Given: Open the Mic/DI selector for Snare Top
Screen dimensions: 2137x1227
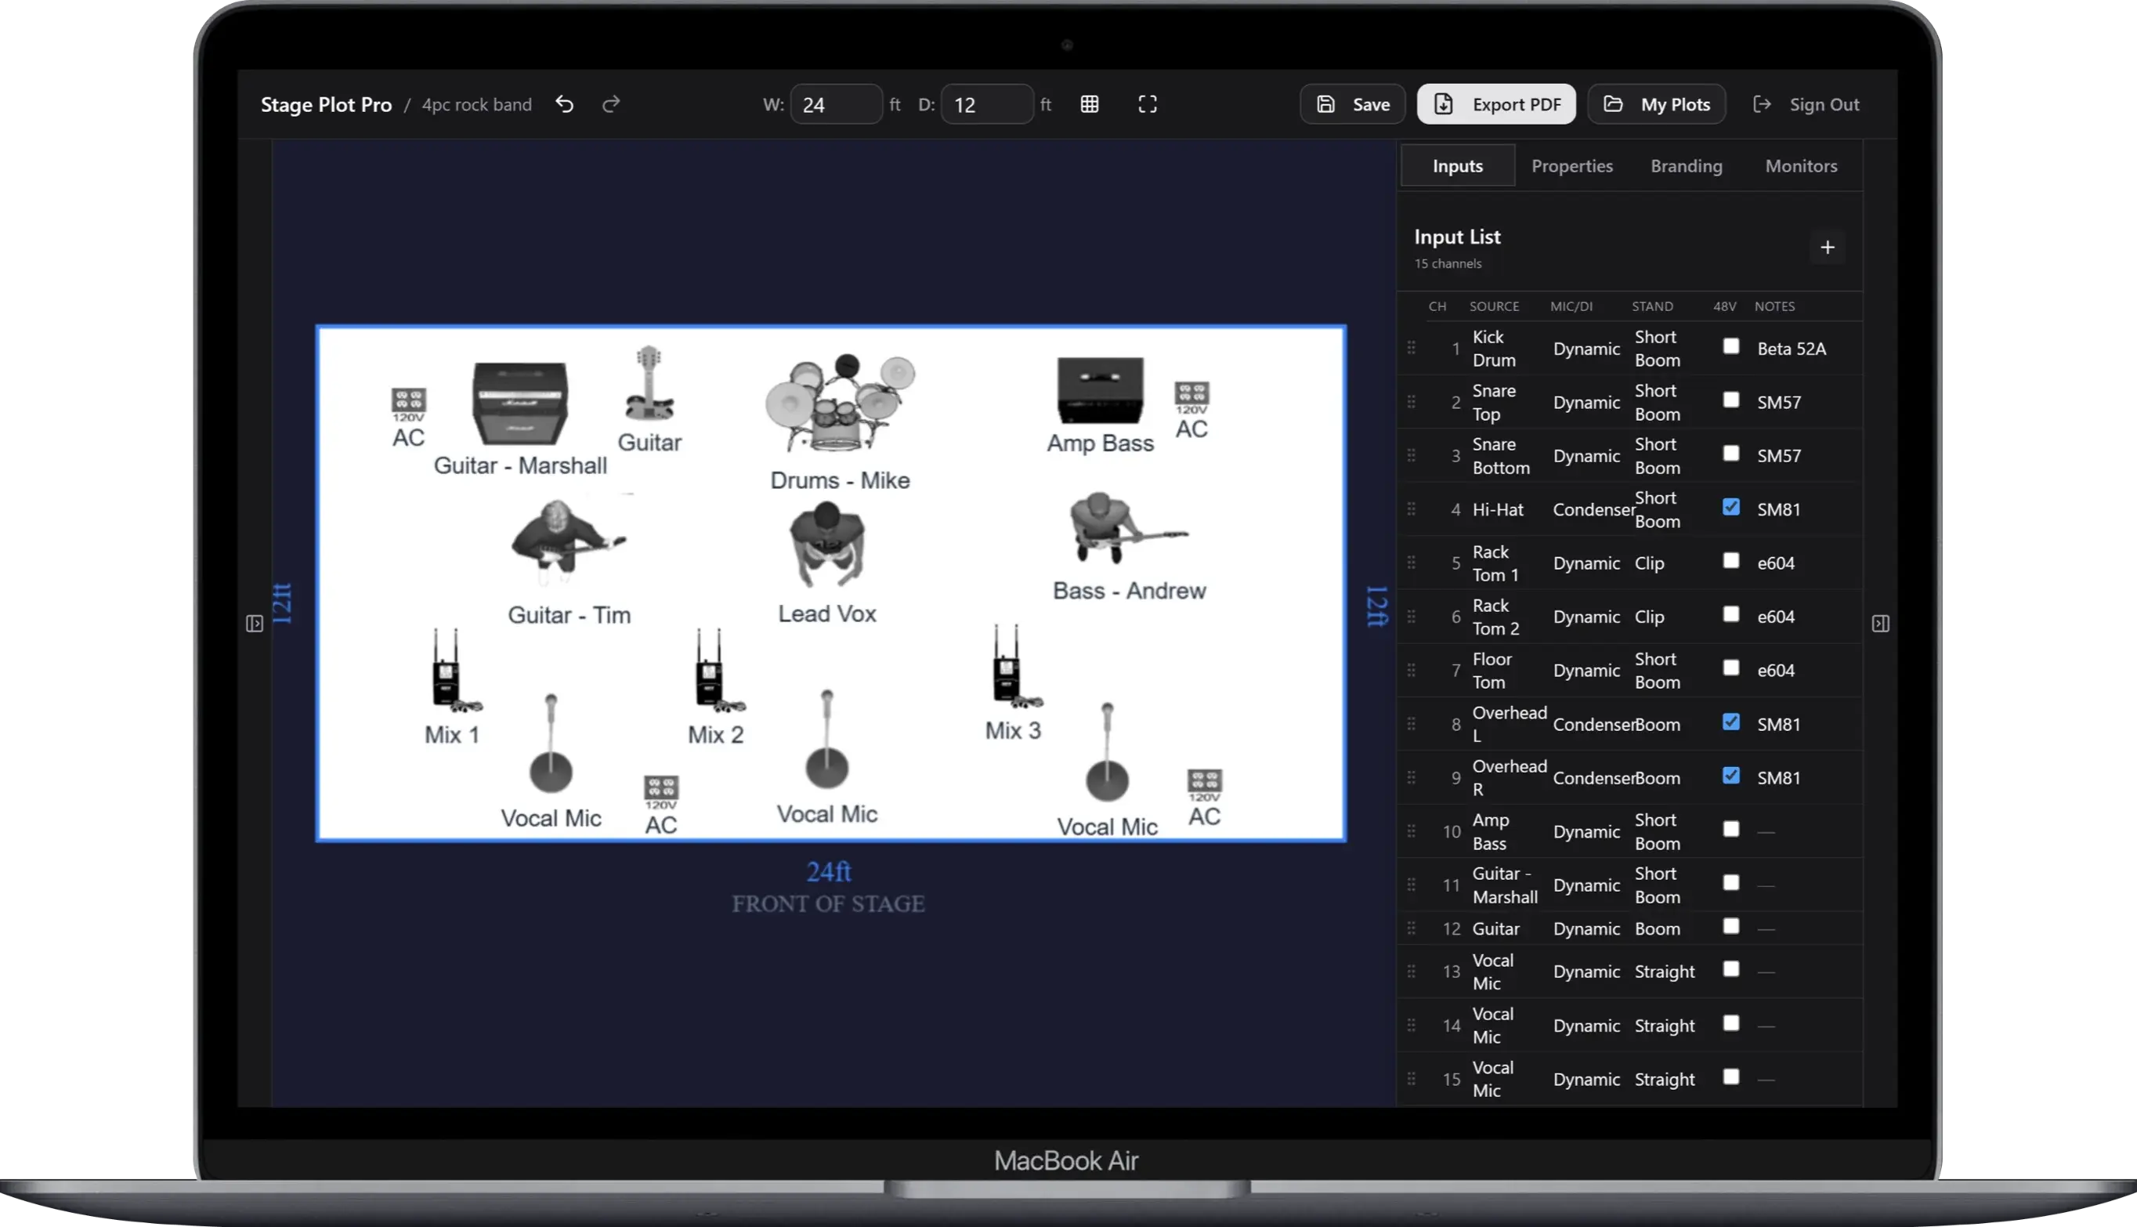Looking at the screenshot, I should click(x=1586, y=402).
